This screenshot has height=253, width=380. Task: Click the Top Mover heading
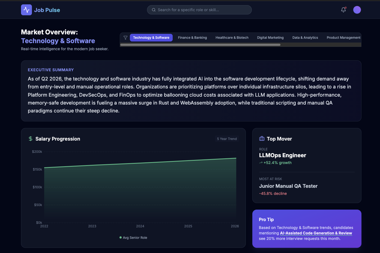click(279, 139)
